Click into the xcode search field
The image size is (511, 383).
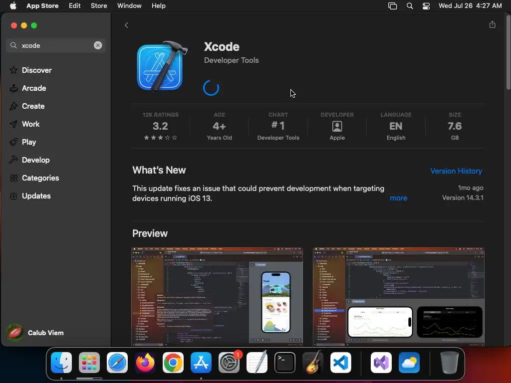pyautogui.click(x=56, y=45)
